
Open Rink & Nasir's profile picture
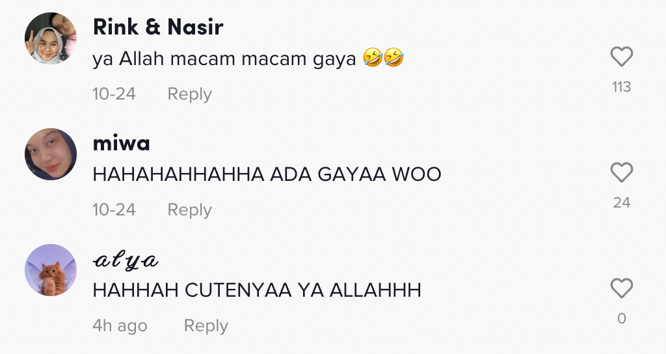click(51, 38)
